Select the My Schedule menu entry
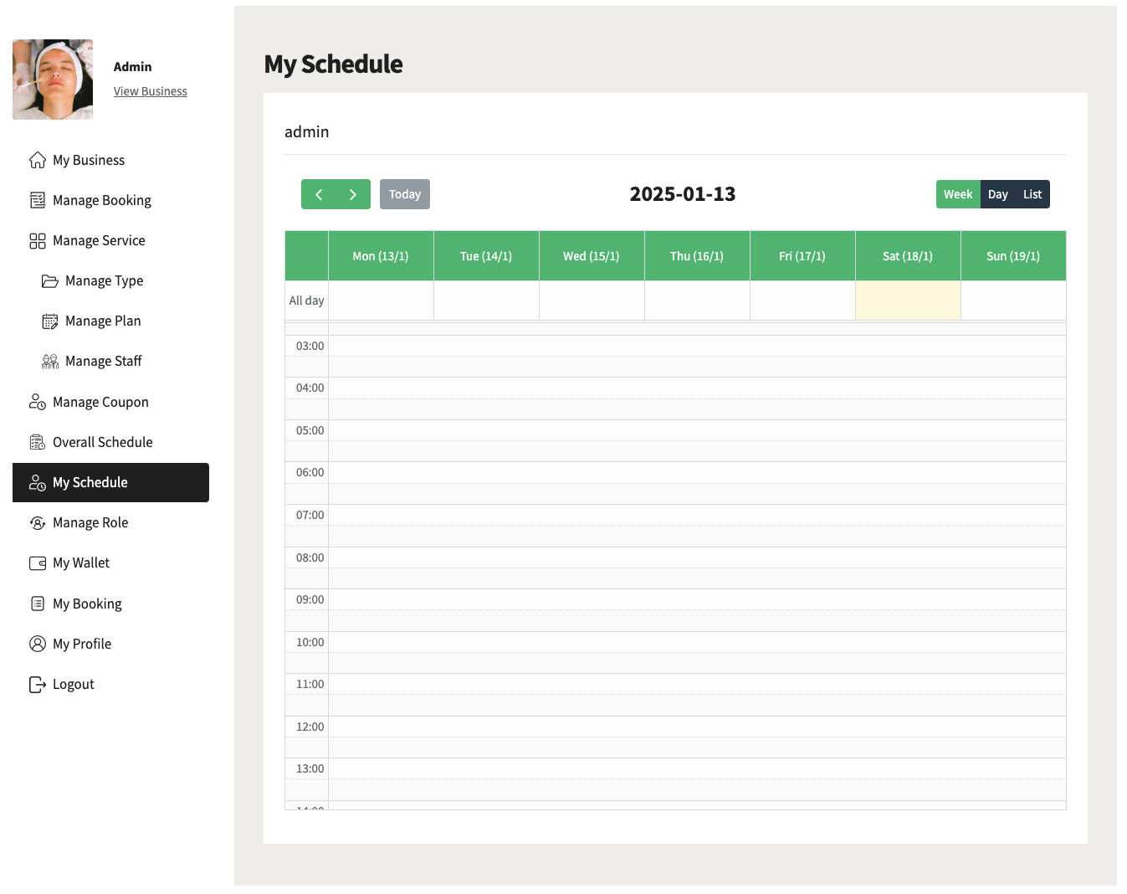This screenshot has width=1127, height=894. pyautogui.click(x=90, y=482)
